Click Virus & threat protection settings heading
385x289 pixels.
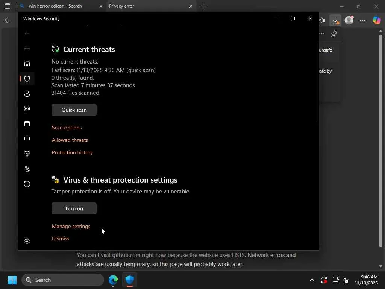tap(120, 180)
